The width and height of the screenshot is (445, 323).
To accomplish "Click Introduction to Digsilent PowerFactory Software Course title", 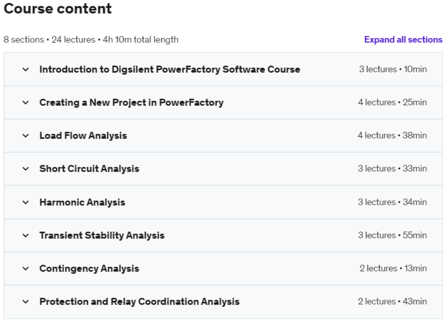I will (x=170, y=69).
